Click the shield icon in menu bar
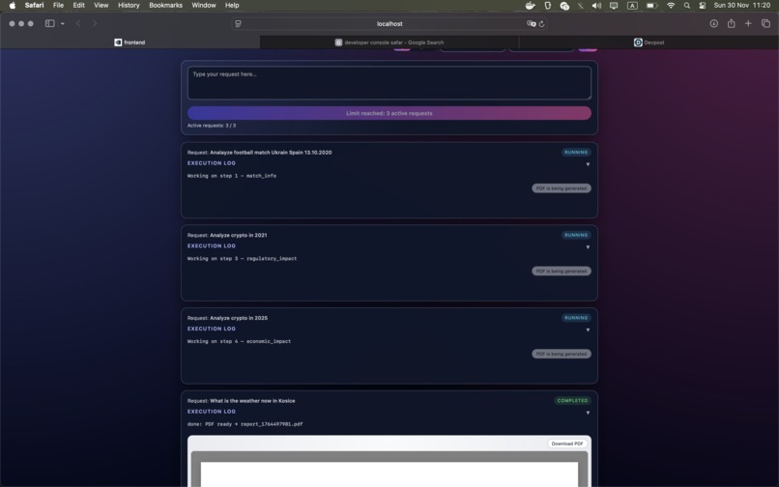Image resolution: width=779 pixels, height=487 pixels. click(x=547, y=6)
